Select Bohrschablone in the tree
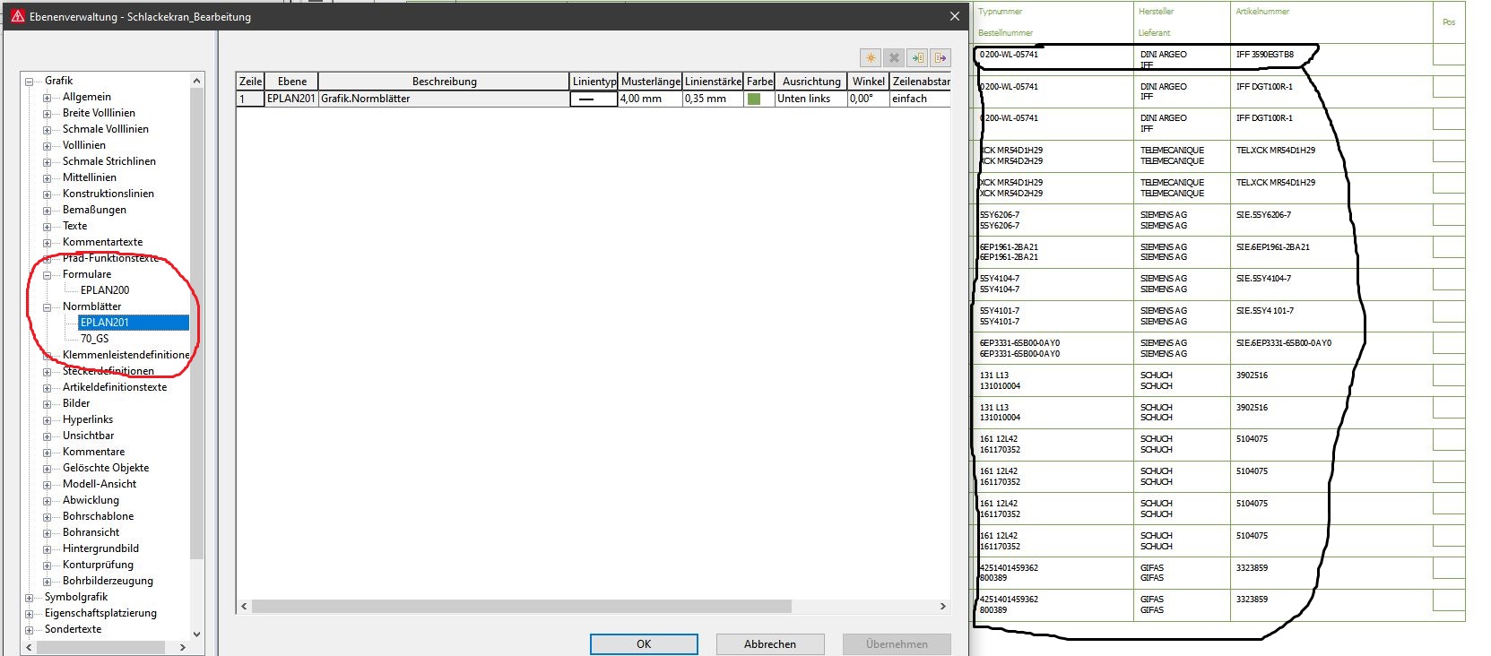Image resolution: width=1491 pixels, height=656 pixels. pos(98,516)
